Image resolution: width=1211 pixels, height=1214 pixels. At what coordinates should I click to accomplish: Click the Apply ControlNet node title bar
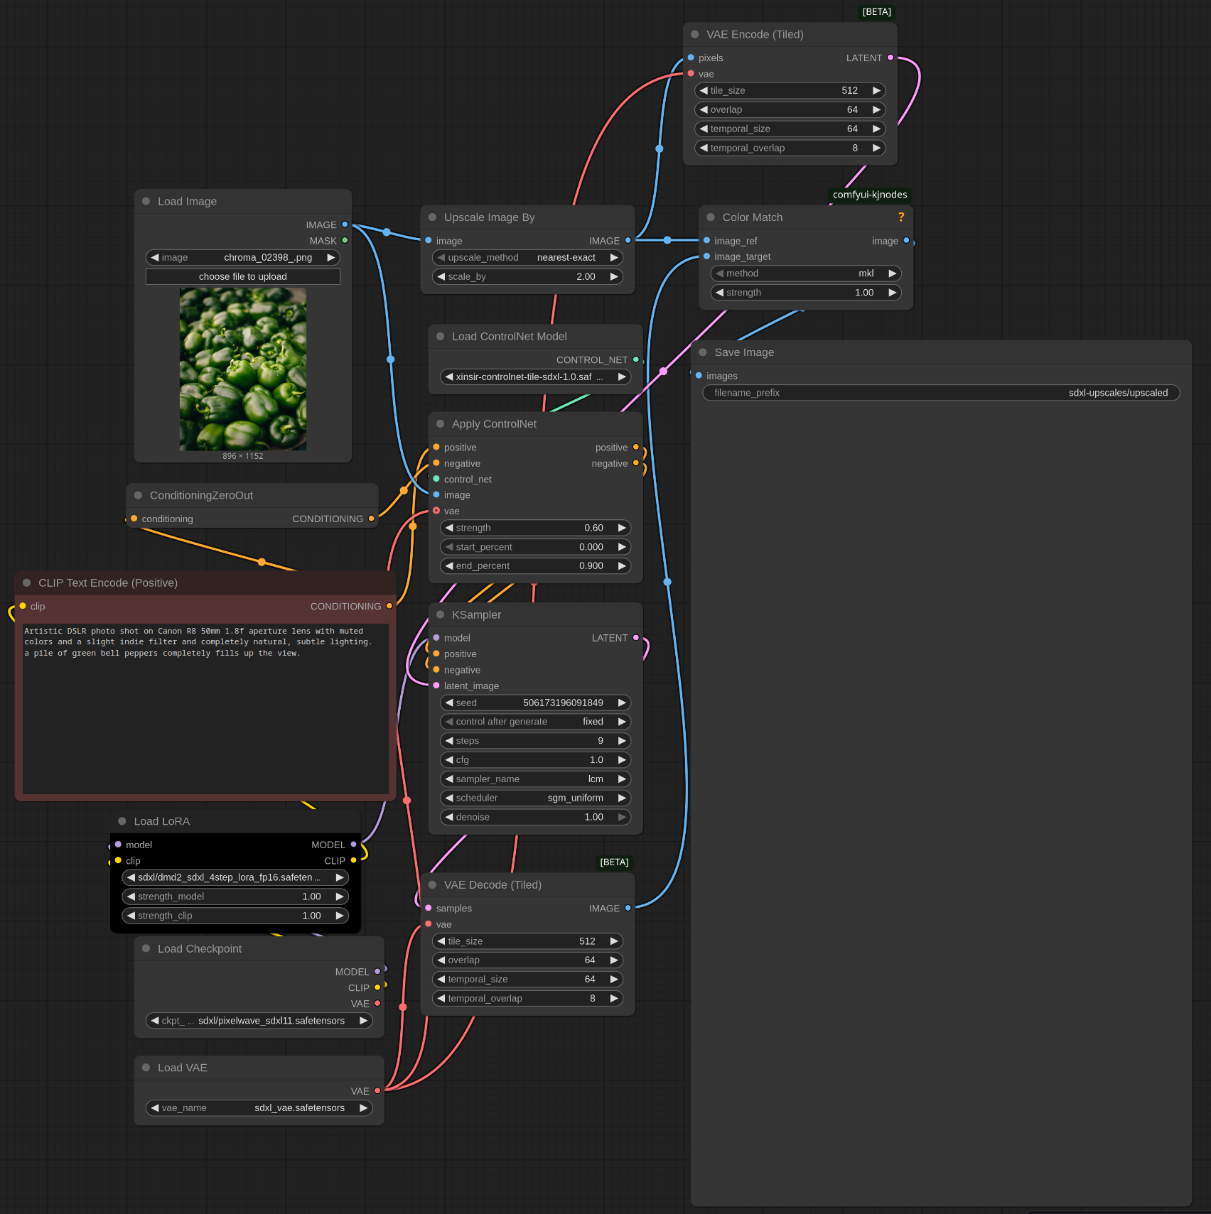pyautogui.click(x=494, y=424)
